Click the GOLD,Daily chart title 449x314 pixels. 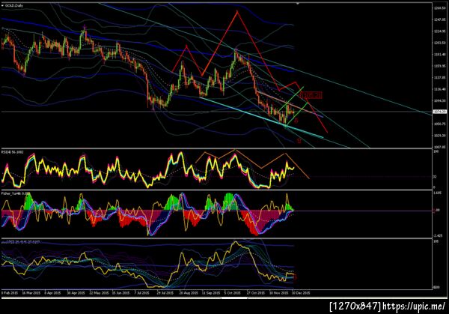pos(14,5)
